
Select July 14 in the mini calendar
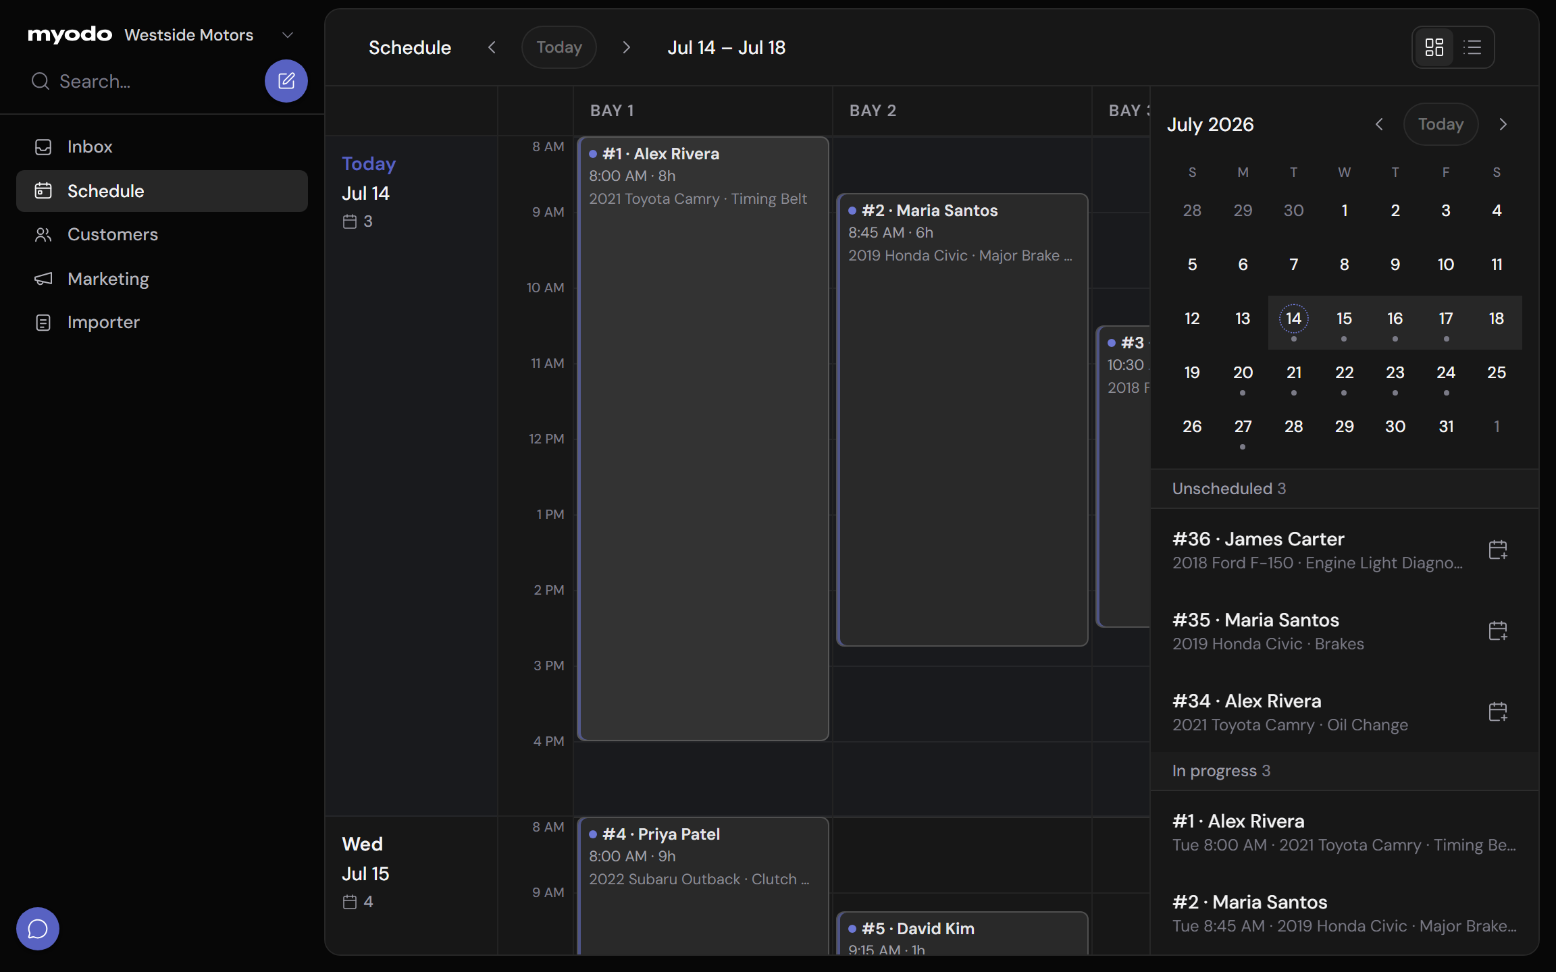[1293, 319]
